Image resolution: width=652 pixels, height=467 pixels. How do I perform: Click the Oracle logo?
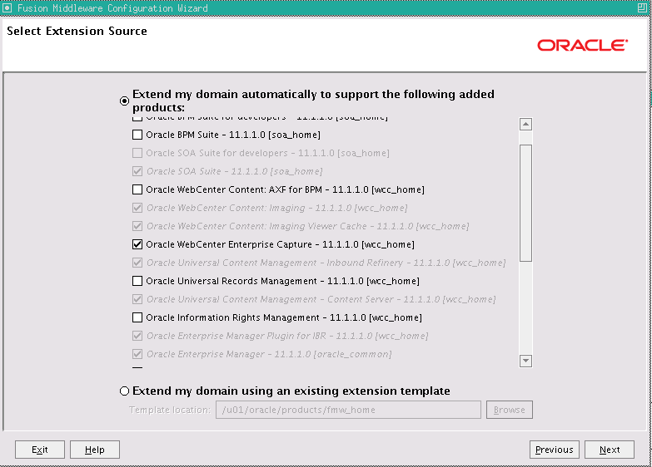[x=582, y=45]
